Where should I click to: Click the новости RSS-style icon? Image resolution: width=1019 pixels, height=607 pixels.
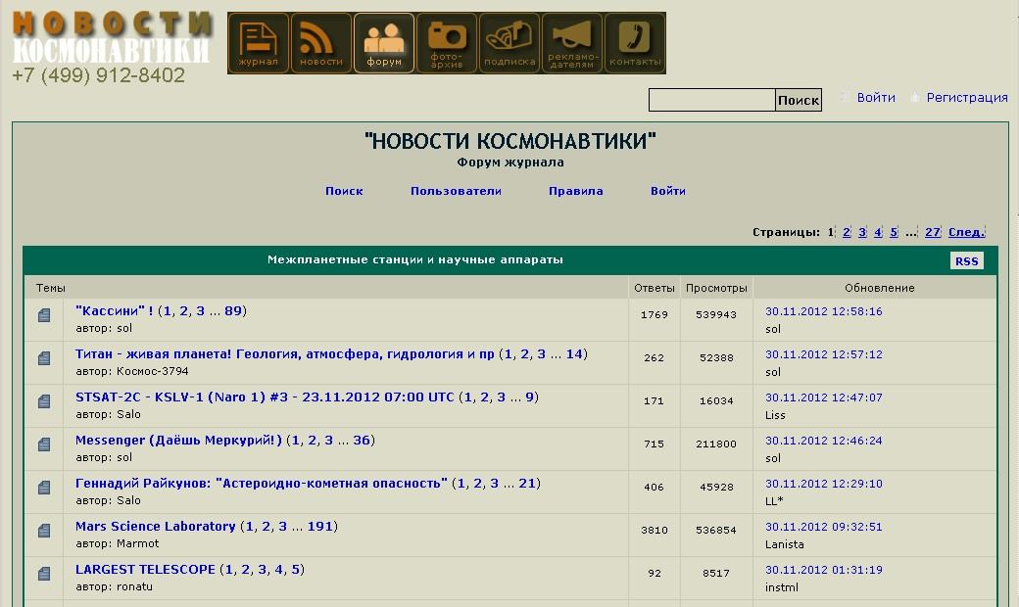(321, 43)
